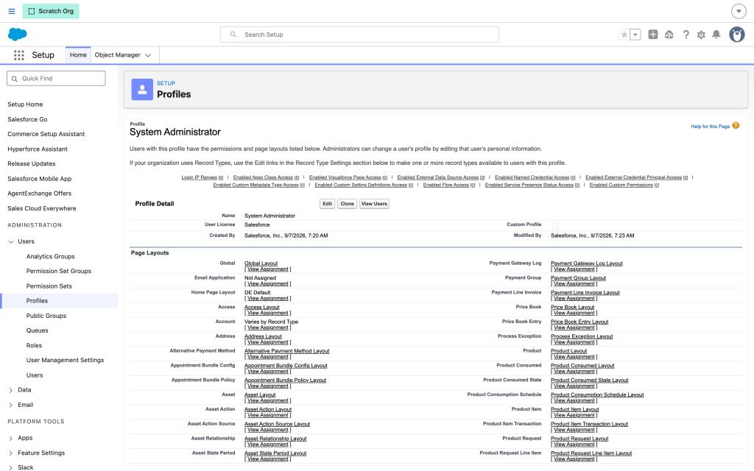Expand the Email section
The width and height of the screenshot is (754, 471).
coord(10,406)
